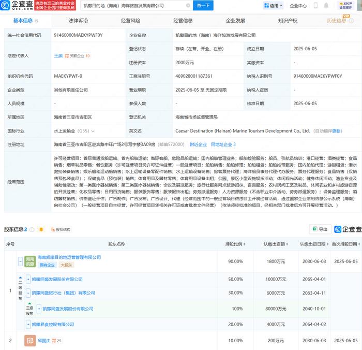Switch to 知识产权 tab
Viewport: 362px width, 350px height.
pyautogui.click(x=288, y=21)
